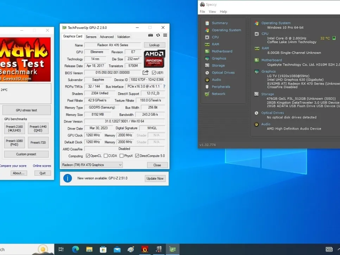This screenshot has height=255, width=340.
Task: Click the Motherboard heading in Speccy summary panel
Action: tap(271, 60)
